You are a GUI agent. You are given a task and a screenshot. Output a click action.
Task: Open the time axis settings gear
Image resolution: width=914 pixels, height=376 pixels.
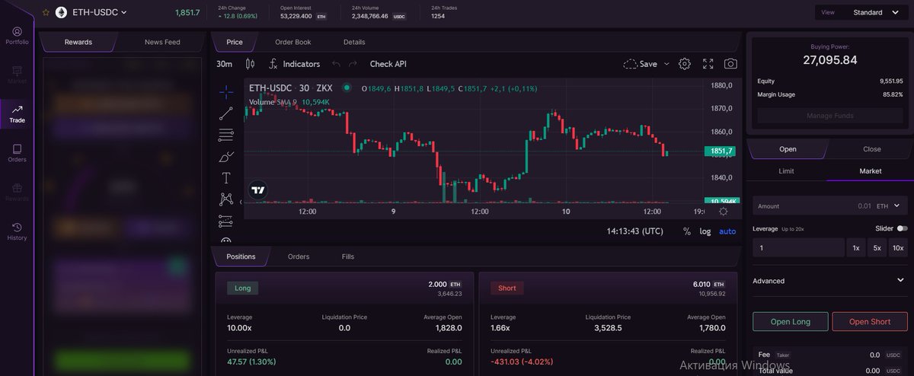point(723,211)
